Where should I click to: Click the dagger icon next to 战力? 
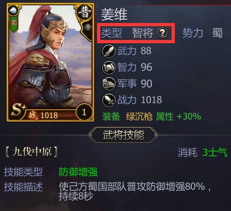tap(109, 100)
